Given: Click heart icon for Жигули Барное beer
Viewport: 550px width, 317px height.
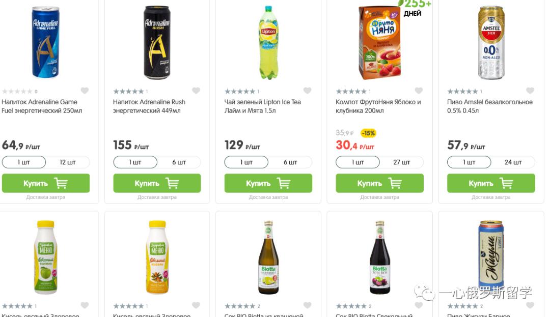Looking at the screenshot, I should point(530,305).
